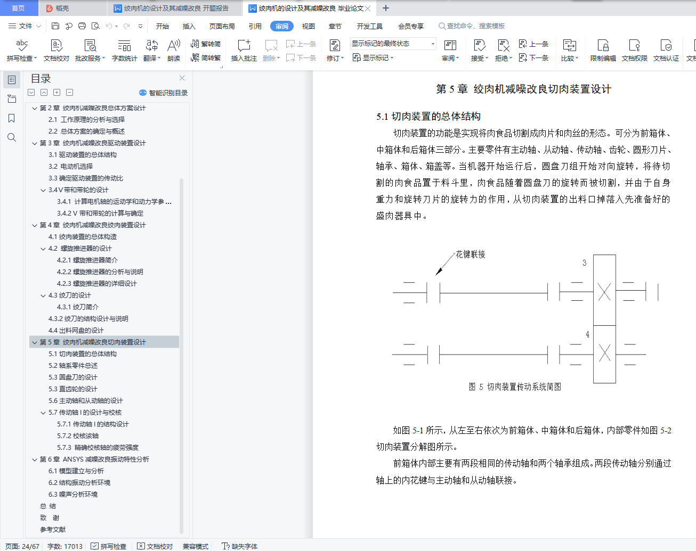The width and height of the screenshot is (696, 551).
Task: Switch to the 开题报告 document tab
Action: click(x=175, y=8)
